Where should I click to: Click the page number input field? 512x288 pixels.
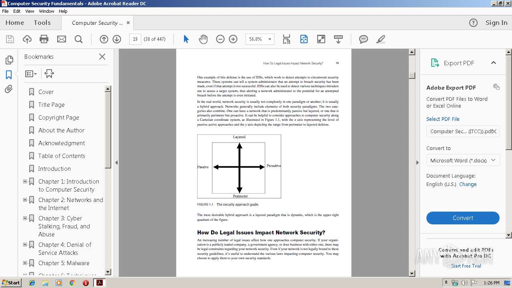[135, 39]
